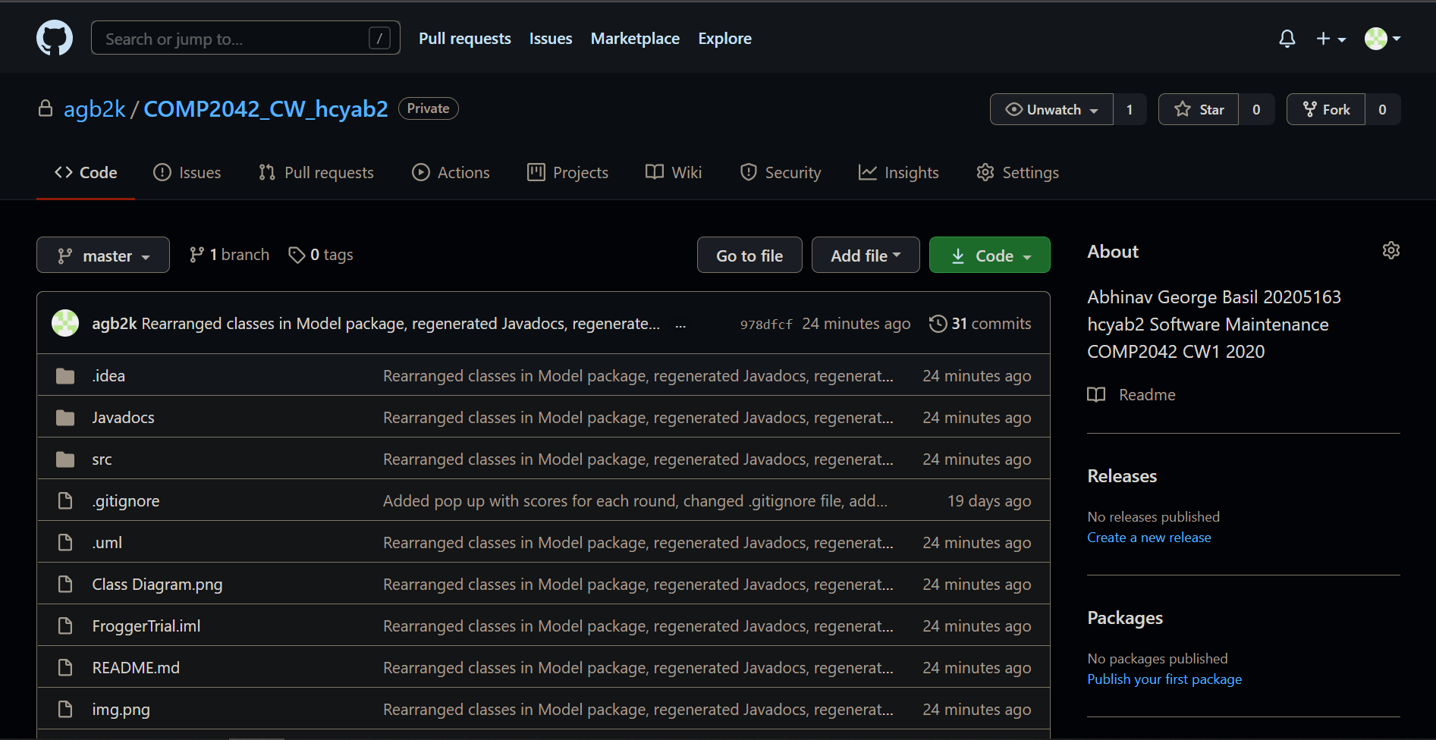The height and width of the screenshot is (740, 1436).
Task: Expand the Unwatch dropdown
Action: coord(1051,109)
